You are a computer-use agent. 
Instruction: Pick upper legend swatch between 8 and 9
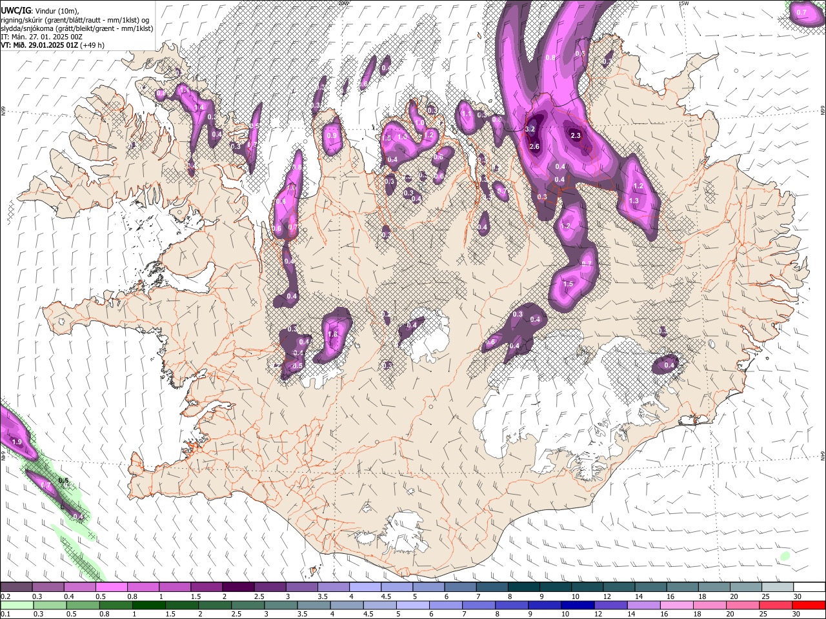524,587
